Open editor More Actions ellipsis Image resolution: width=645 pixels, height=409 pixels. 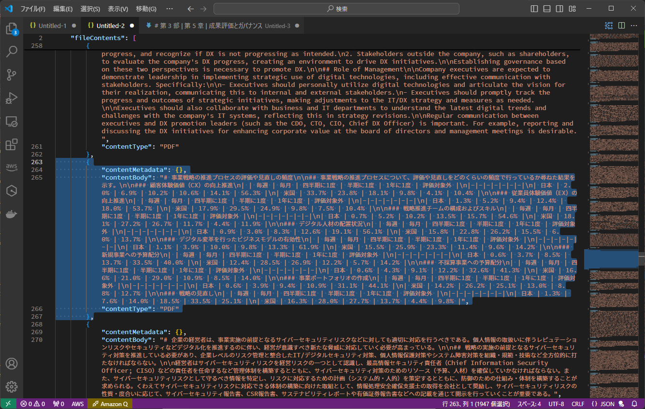tap(634, 26)
